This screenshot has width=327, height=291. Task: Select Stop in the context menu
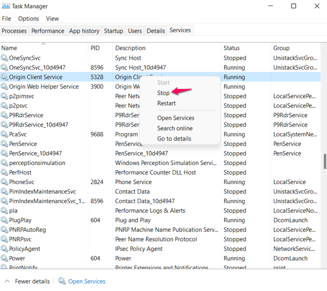[x=163, y=93]
